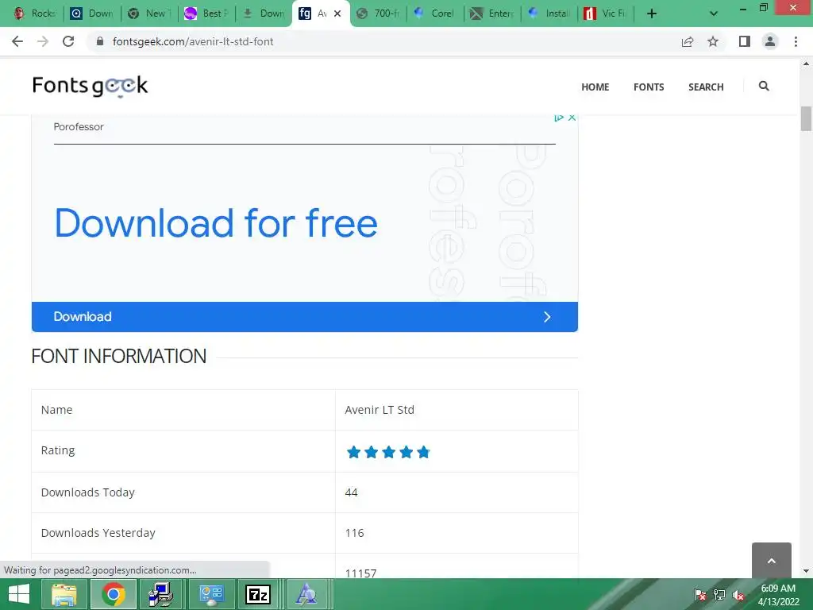Open the Windows Start button

19,594
